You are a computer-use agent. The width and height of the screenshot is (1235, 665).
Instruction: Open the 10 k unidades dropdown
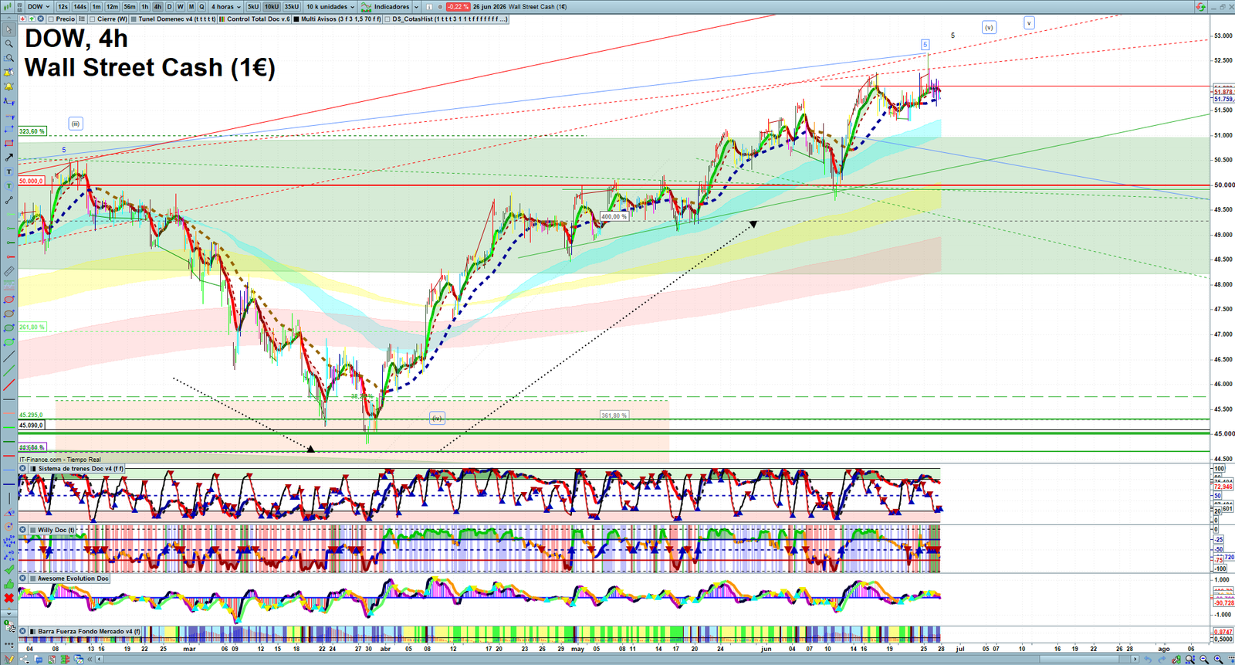(x=330, y=7)
